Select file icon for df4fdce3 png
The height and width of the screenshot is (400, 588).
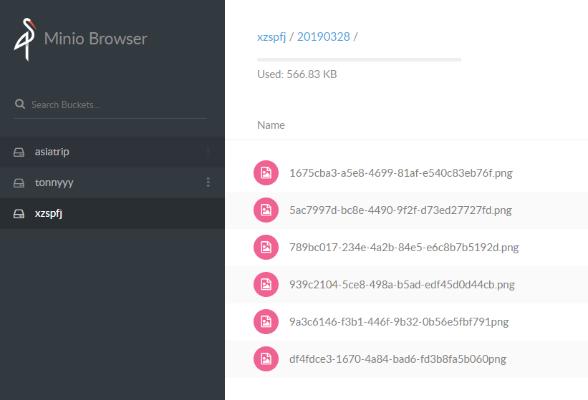click(266, 358)
